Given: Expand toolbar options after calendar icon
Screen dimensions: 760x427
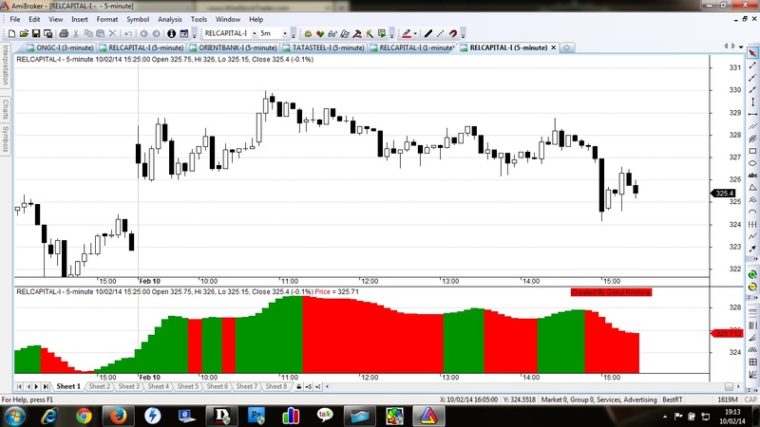Looking at the screenshot, I should point(195,34).
